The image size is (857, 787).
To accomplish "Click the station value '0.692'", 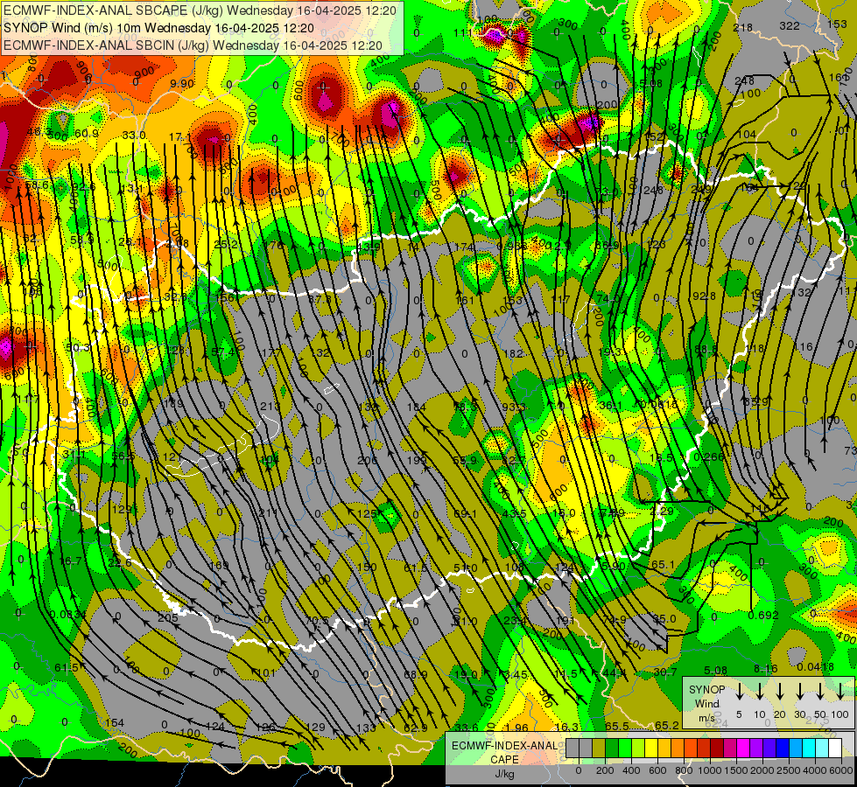I will (x=763, y=615).
